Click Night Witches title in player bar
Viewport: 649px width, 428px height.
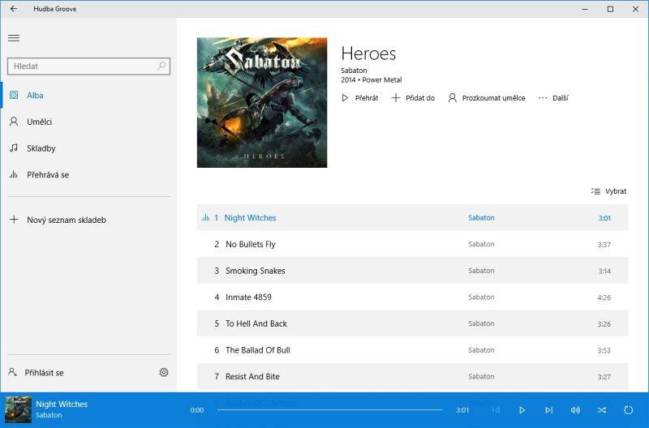point(62,404)
